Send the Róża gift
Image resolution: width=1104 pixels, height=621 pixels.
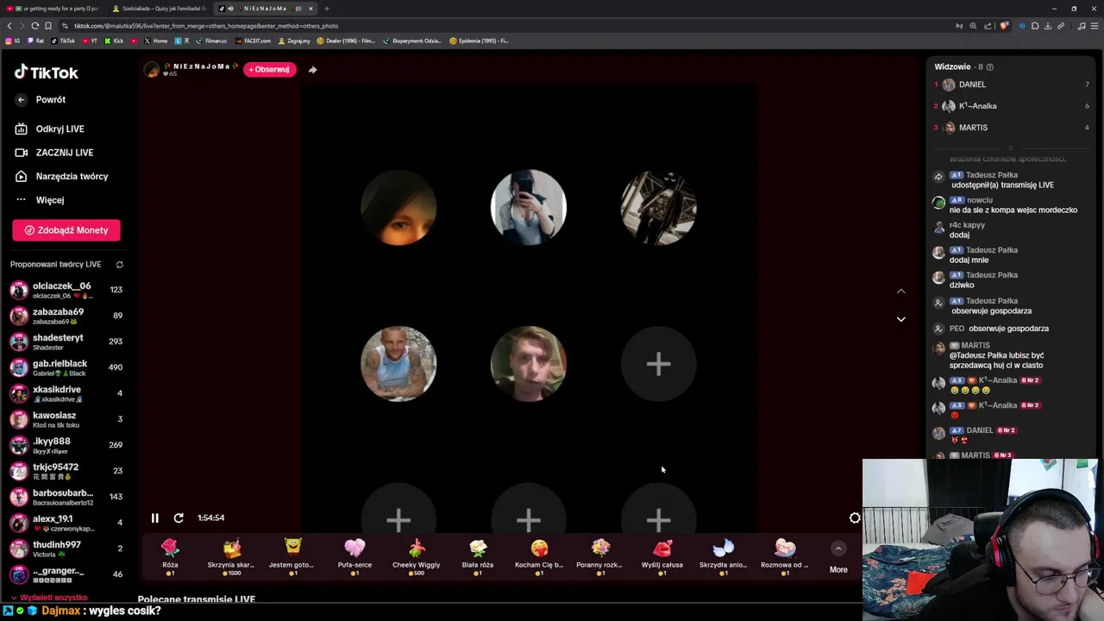coord(170,556)
